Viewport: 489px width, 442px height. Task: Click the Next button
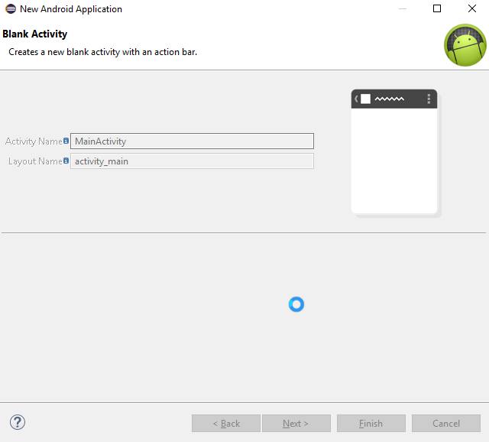click(x=296, y=424)
